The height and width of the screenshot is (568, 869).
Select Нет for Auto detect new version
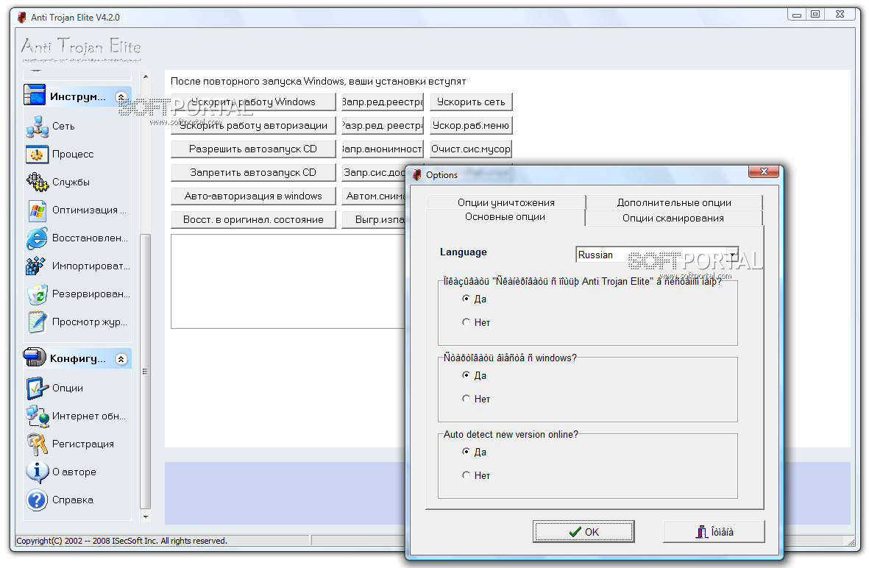466,475
